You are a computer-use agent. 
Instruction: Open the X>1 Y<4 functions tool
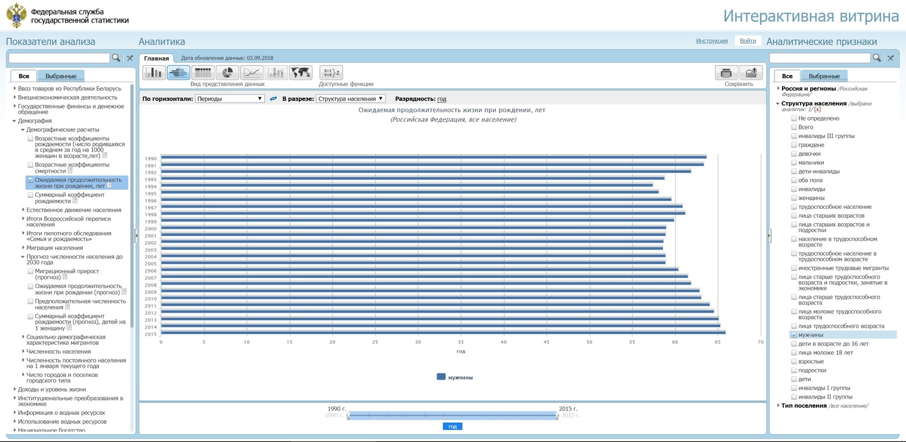(x=331, y=72)
